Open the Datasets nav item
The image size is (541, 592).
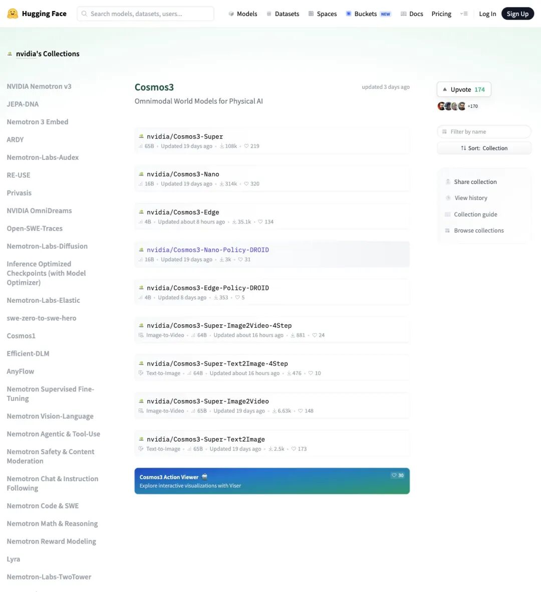283,14
